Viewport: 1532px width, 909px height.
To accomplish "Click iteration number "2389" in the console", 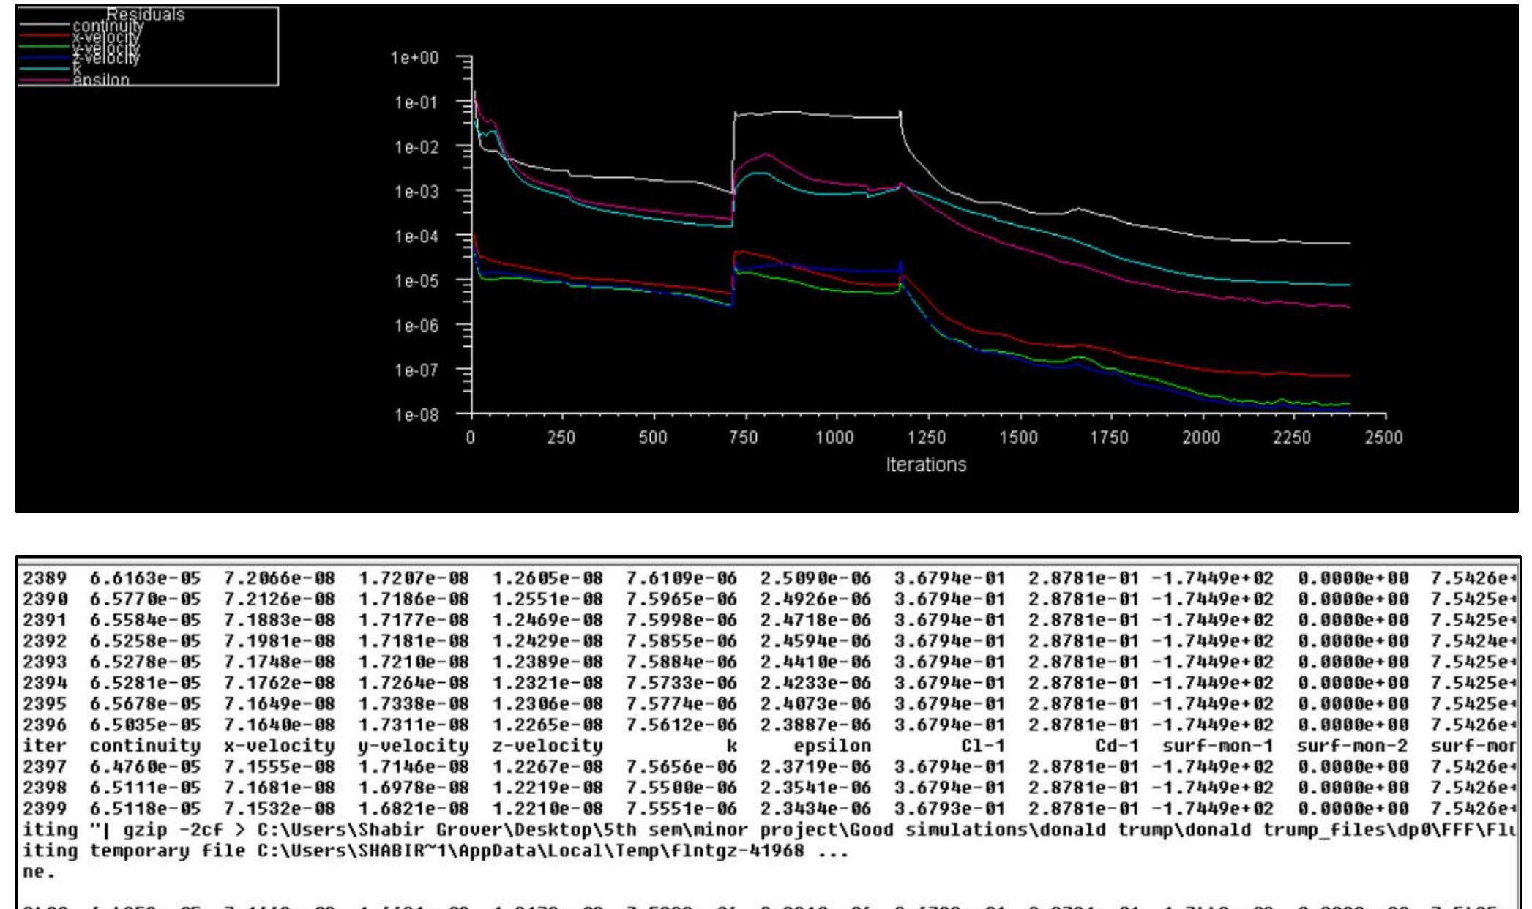I will pyautogui.click(x=44, y=578).
